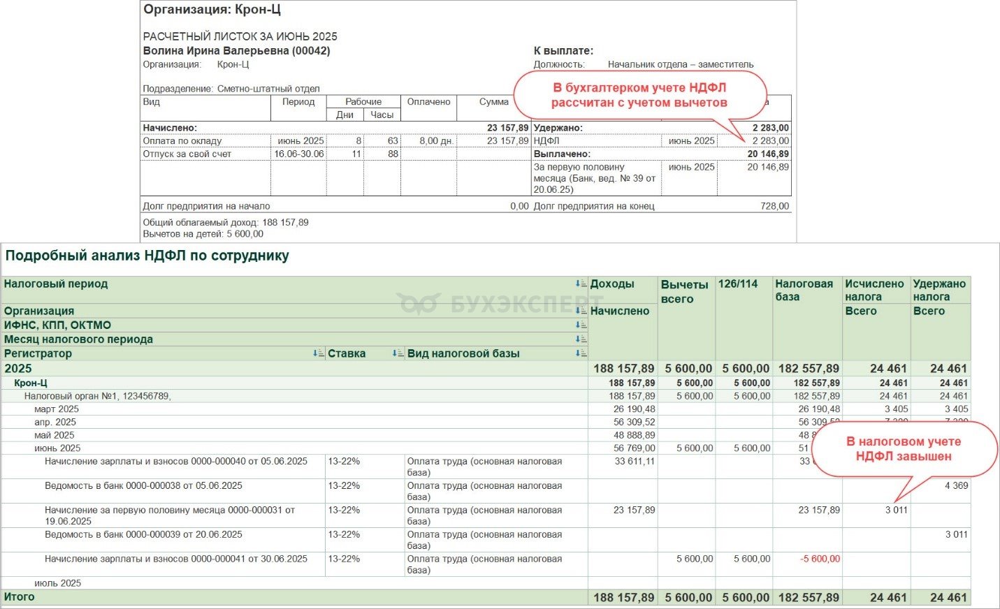Click the 56 309,52 income cell for апр. 2025
The image size is (1000, 609).
(x=635, y=422)
